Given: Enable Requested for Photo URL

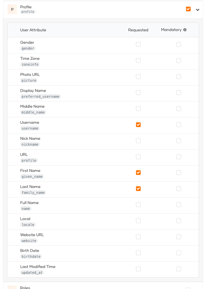Looking at the screenshot, I should click(x=138, y=76).
